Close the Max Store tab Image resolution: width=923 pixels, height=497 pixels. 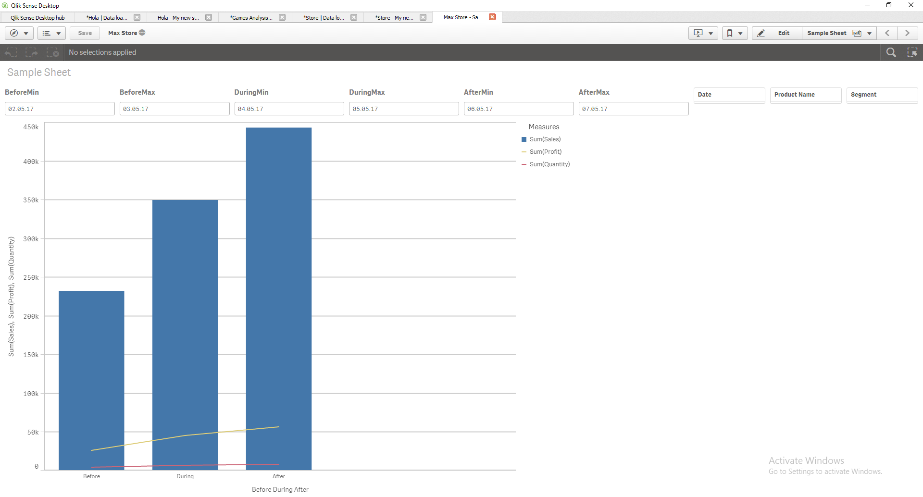[492, 17]
